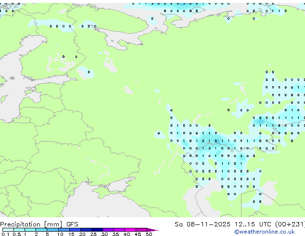Click the legend label '15'
Screen dimensions: 305x236
tap(71, 234)
